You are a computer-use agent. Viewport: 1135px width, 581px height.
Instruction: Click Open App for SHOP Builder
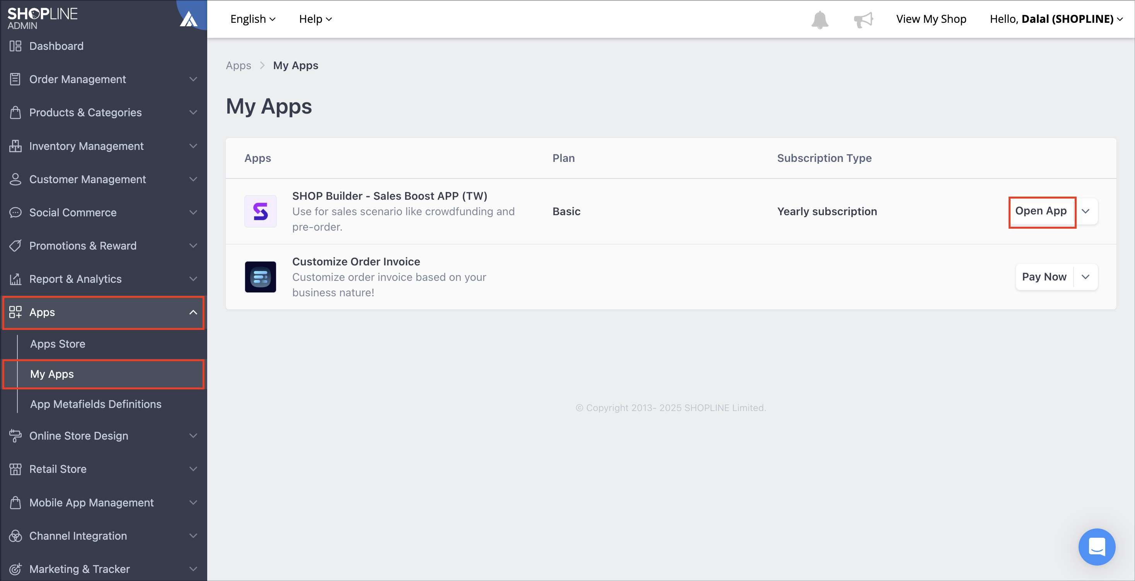[1041, 211]
